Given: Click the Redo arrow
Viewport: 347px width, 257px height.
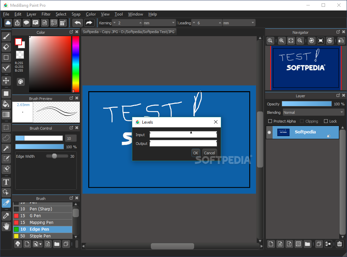Looking at the screenshot, I should pyautogui.click(x=89, y=23).
